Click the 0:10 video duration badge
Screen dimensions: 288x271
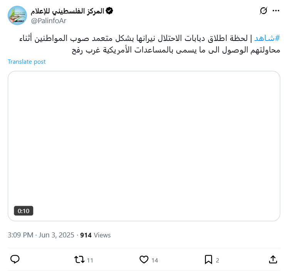[x=24, y=211]
